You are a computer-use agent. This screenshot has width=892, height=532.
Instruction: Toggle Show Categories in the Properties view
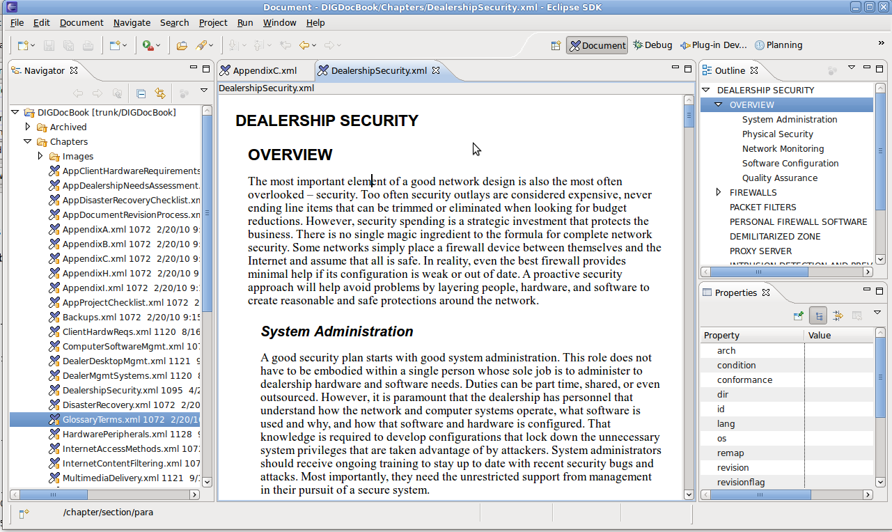(x=818, y=315)
